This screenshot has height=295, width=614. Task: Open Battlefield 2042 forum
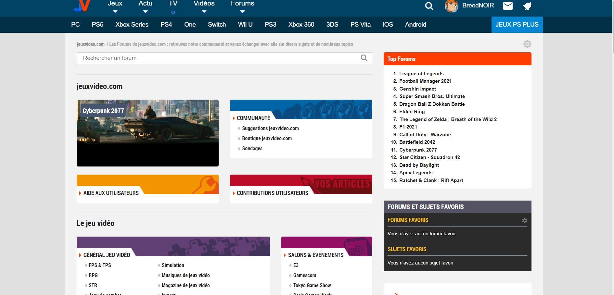pyautogui.click(x=417, y=142)
